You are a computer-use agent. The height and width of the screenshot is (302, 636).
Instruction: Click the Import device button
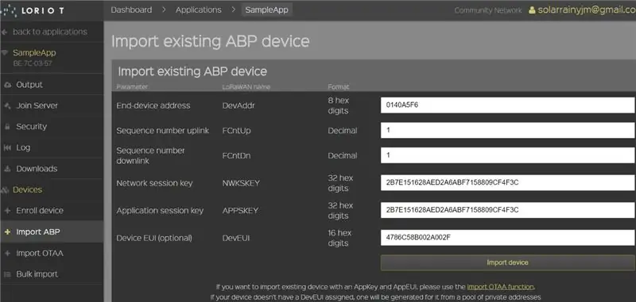point(508,263)
